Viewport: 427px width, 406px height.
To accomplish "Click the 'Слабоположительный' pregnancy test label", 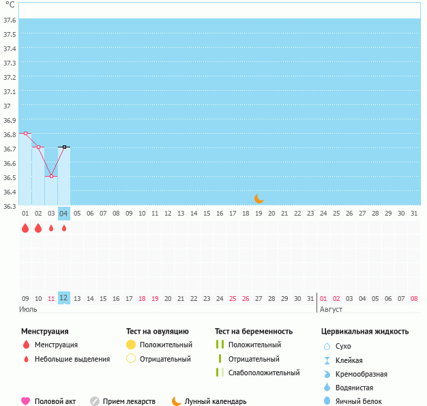I will 264,373.
